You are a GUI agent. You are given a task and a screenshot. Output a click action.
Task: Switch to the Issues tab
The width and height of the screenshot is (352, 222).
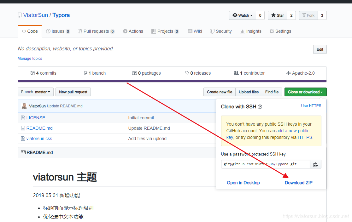pyautogui.click(x=58, y=31)
